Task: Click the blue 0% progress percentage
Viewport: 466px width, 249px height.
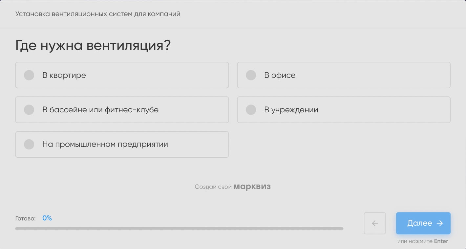Action: 47,218
